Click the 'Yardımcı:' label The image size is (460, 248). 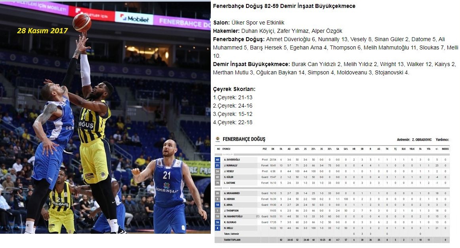(442, 140)
